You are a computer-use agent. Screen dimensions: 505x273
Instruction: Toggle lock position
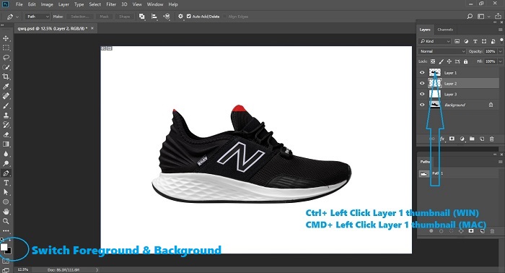point(449,61)
